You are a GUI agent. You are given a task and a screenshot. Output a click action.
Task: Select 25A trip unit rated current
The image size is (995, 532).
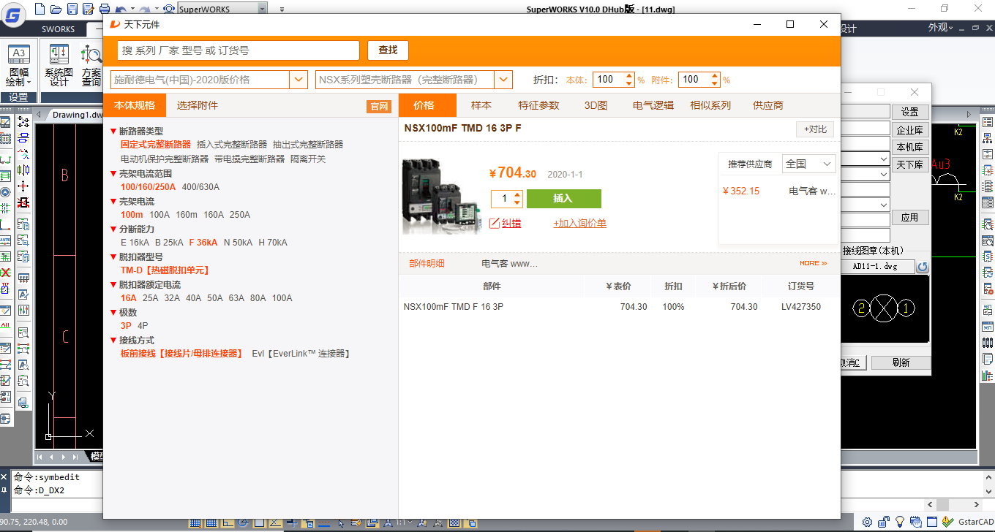click(x=151, y=298)
